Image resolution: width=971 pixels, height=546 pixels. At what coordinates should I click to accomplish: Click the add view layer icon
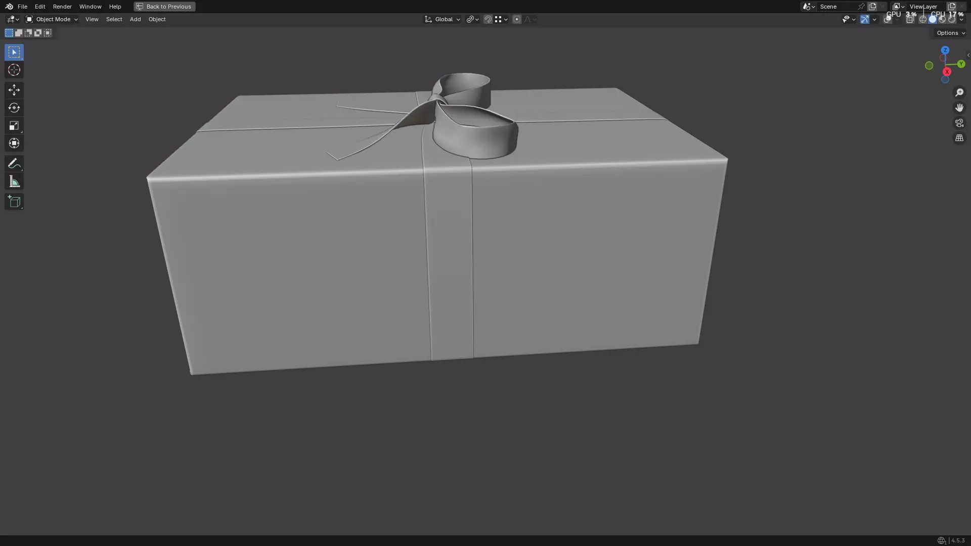pos(952,7)
